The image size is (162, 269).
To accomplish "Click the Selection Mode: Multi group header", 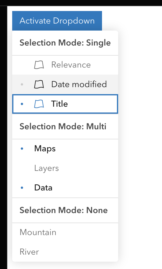I will [x=65, y=127].
